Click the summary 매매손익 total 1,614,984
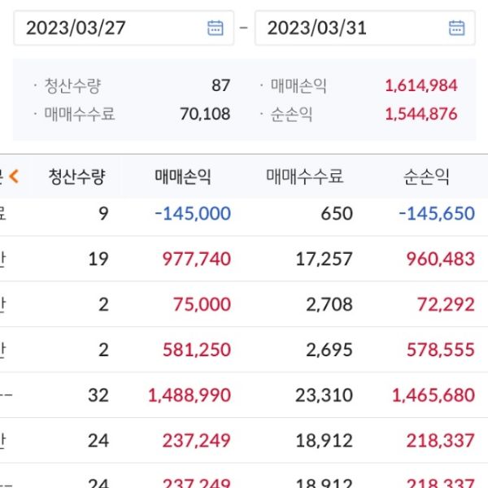The height and width of the screenshot is (488, 488). pyautogui.click(x=420, y=85)
